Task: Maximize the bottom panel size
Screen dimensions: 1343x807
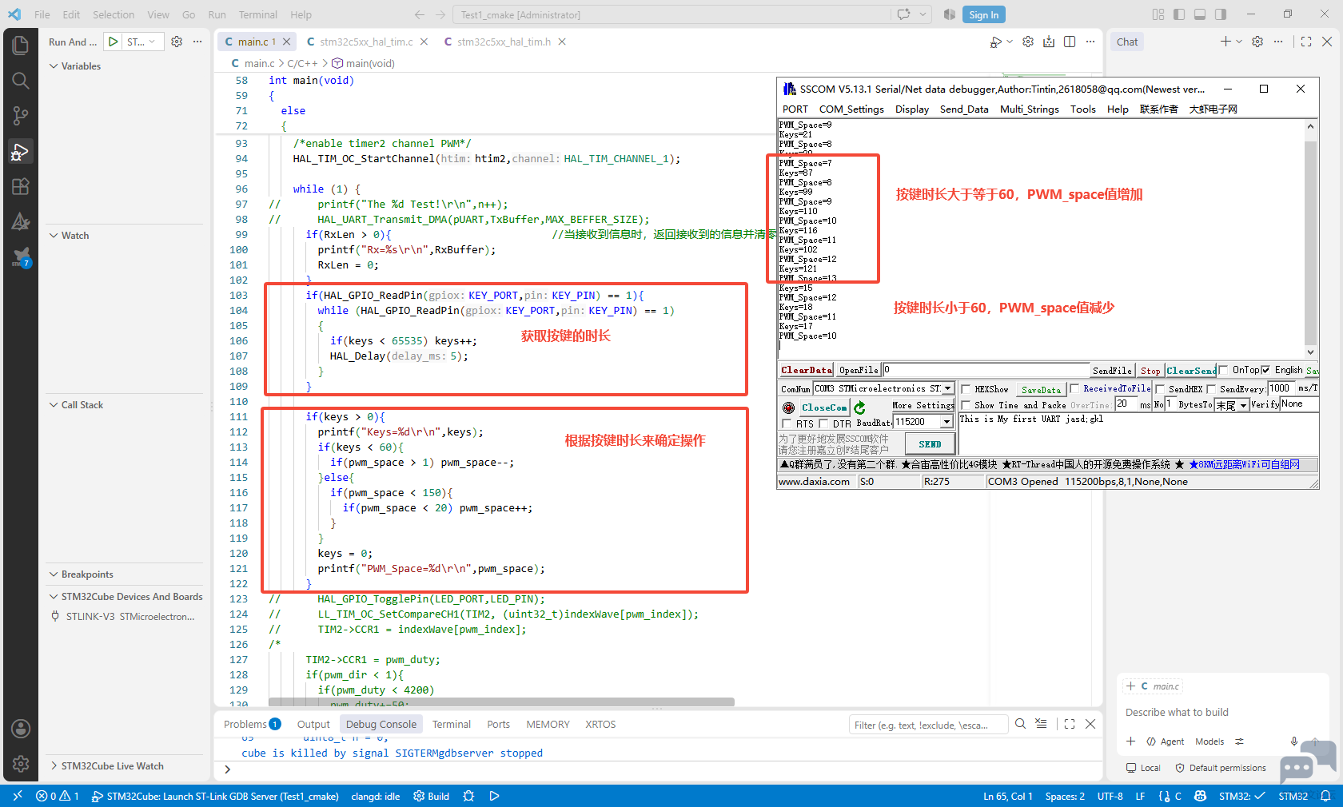Action: click(x=1070, y=724)
